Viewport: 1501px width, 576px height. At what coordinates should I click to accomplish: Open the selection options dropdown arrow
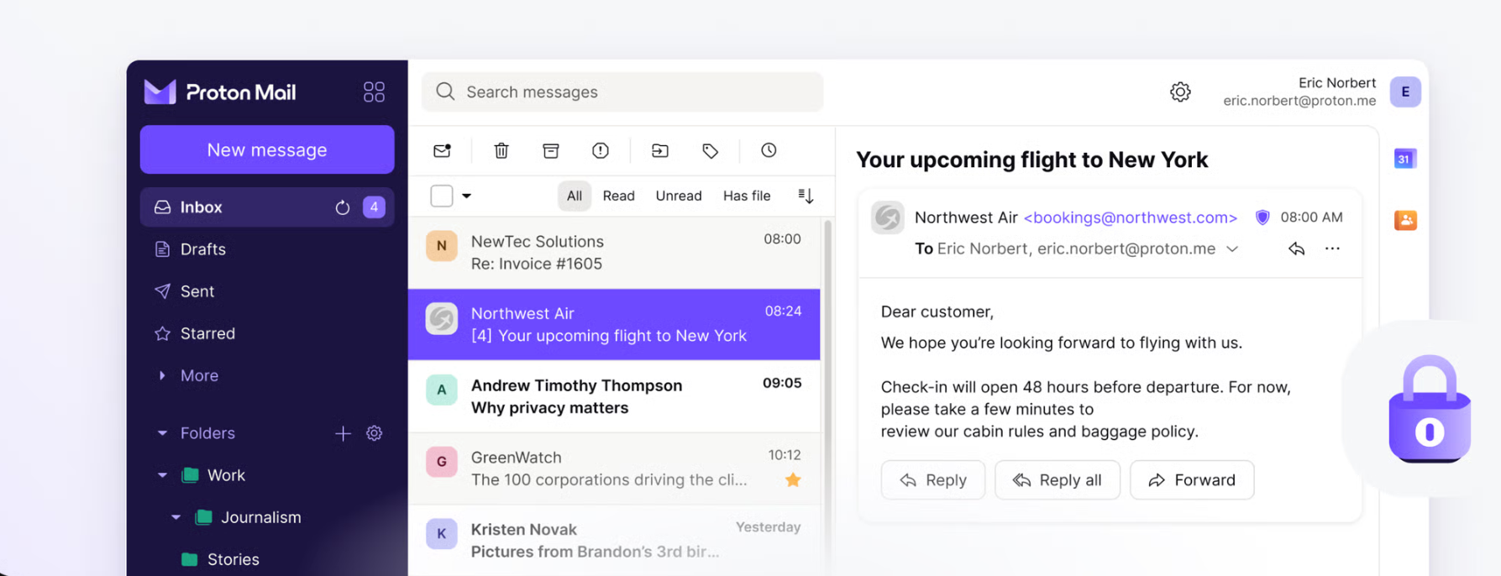[x=466, y=196]
